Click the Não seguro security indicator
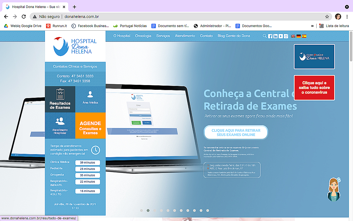The image size is (353, 221). (46, 17)
